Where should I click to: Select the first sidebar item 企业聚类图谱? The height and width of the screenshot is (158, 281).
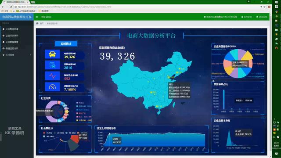tap(17, 29)
